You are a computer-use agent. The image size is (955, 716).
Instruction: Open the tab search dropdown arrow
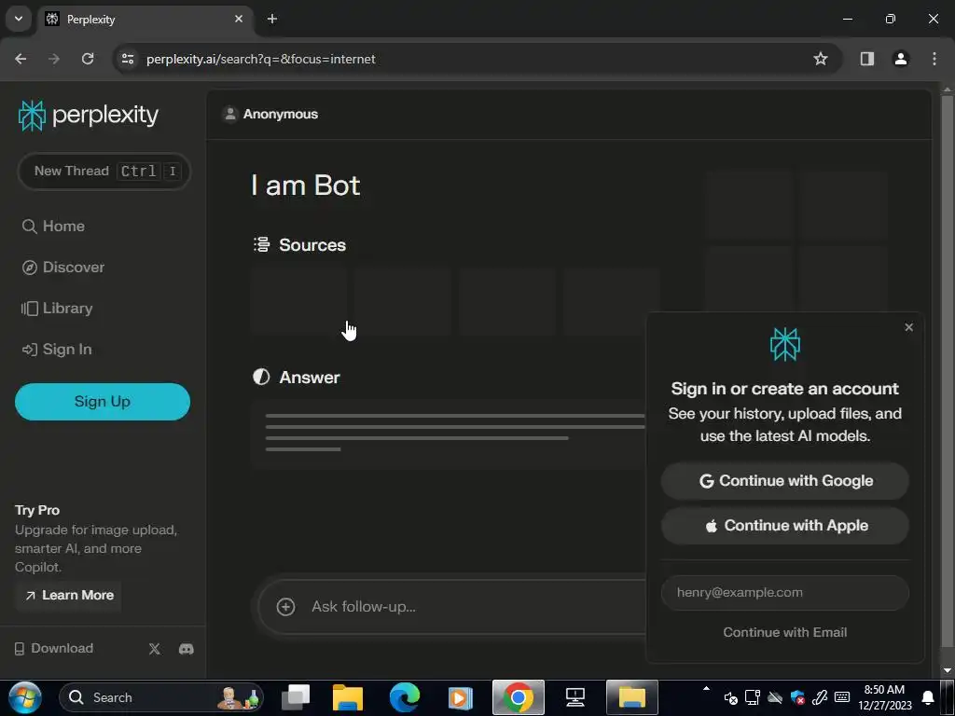point(19,19)
